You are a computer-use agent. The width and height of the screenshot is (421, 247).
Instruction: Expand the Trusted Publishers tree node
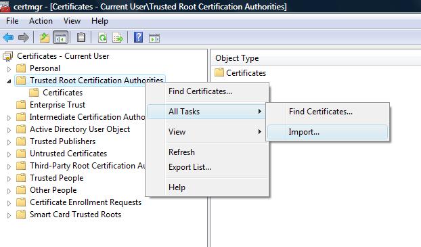(9, 142)
